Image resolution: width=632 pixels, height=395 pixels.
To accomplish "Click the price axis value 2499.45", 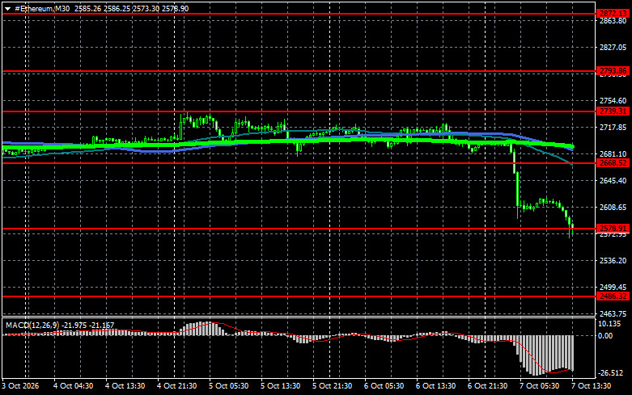I will click(613, 288).
